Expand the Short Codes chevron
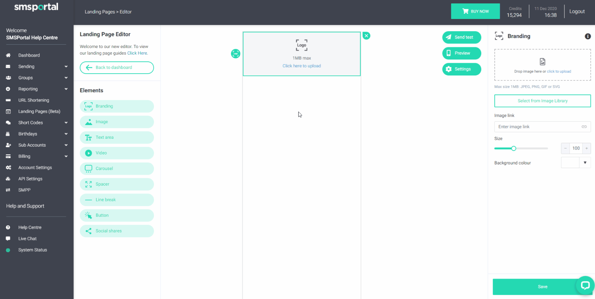The width and height of the screenshot is (595, 299). coord(66,123)
